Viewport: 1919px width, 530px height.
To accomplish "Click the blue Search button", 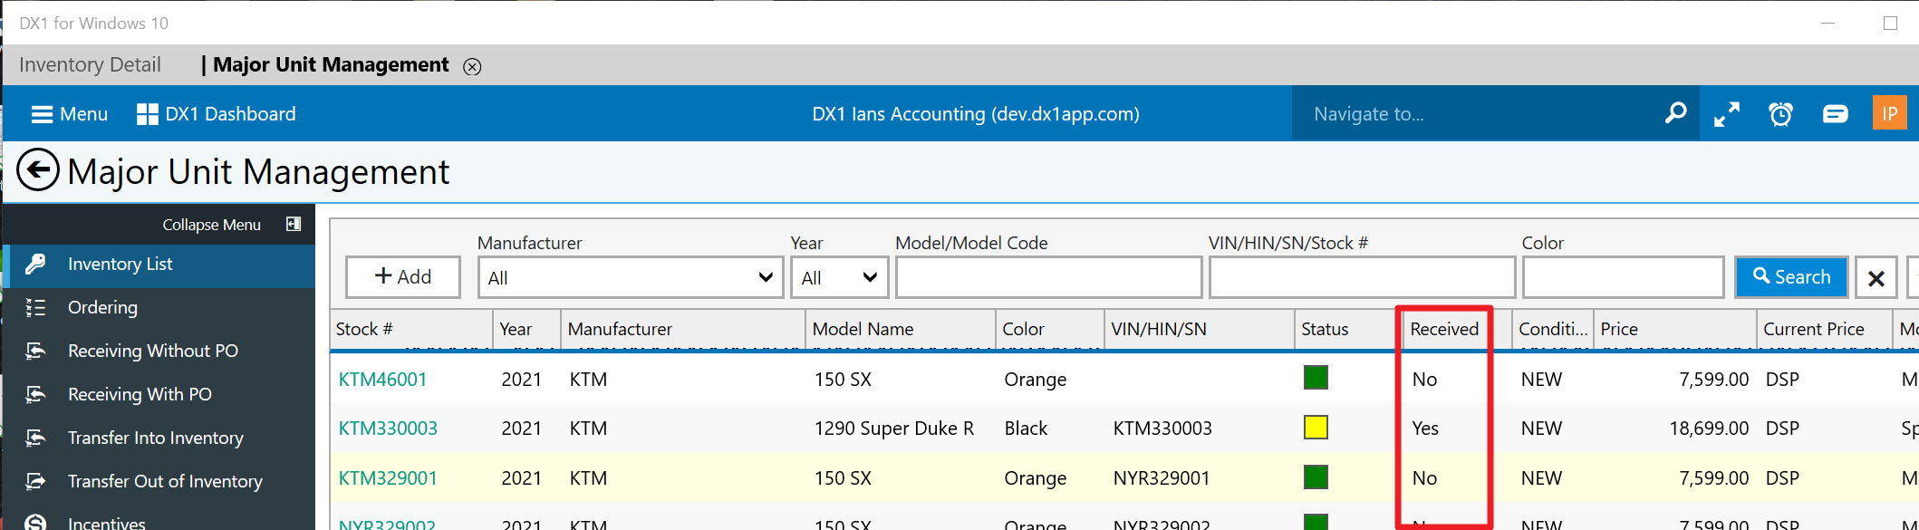I will tap(1791, 277).
